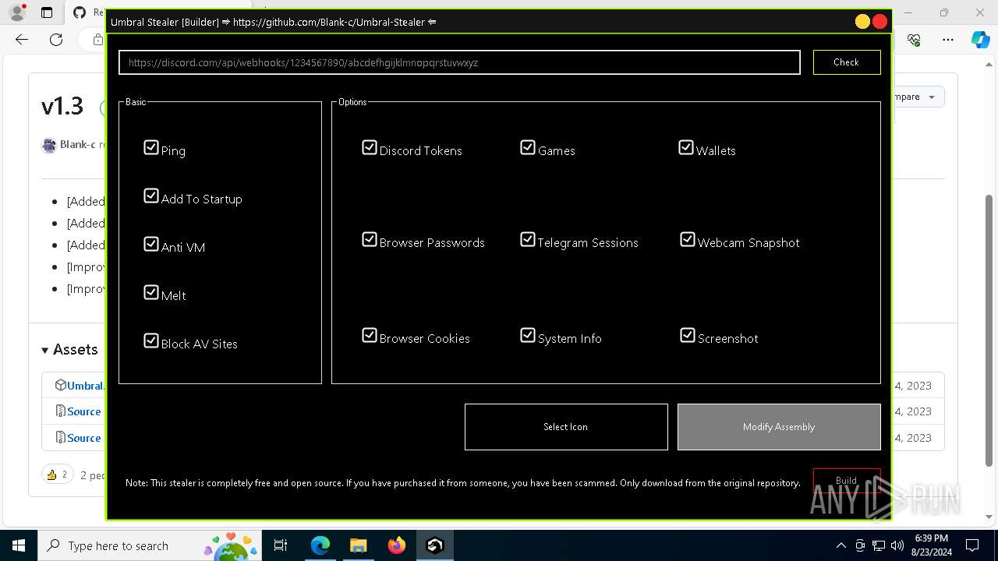
Task: Click the zip icon of second Source row
Action: [60, 438]
